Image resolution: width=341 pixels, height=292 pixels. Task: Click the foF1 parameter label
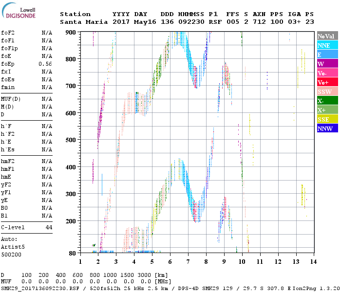click(x=8, y=40)
